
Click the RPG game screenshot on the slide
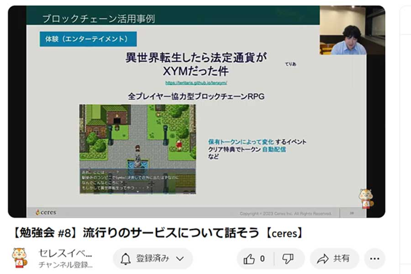pyautogui.click(x=138, y=149)
